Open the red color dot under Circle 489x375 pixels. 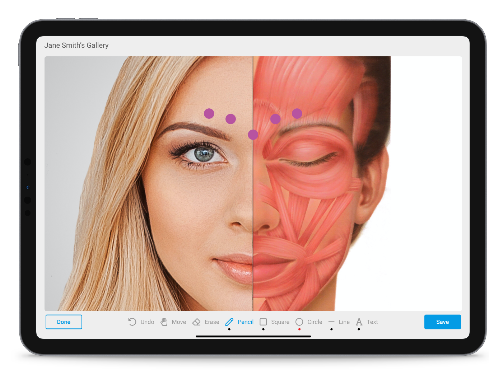[299, 329]
